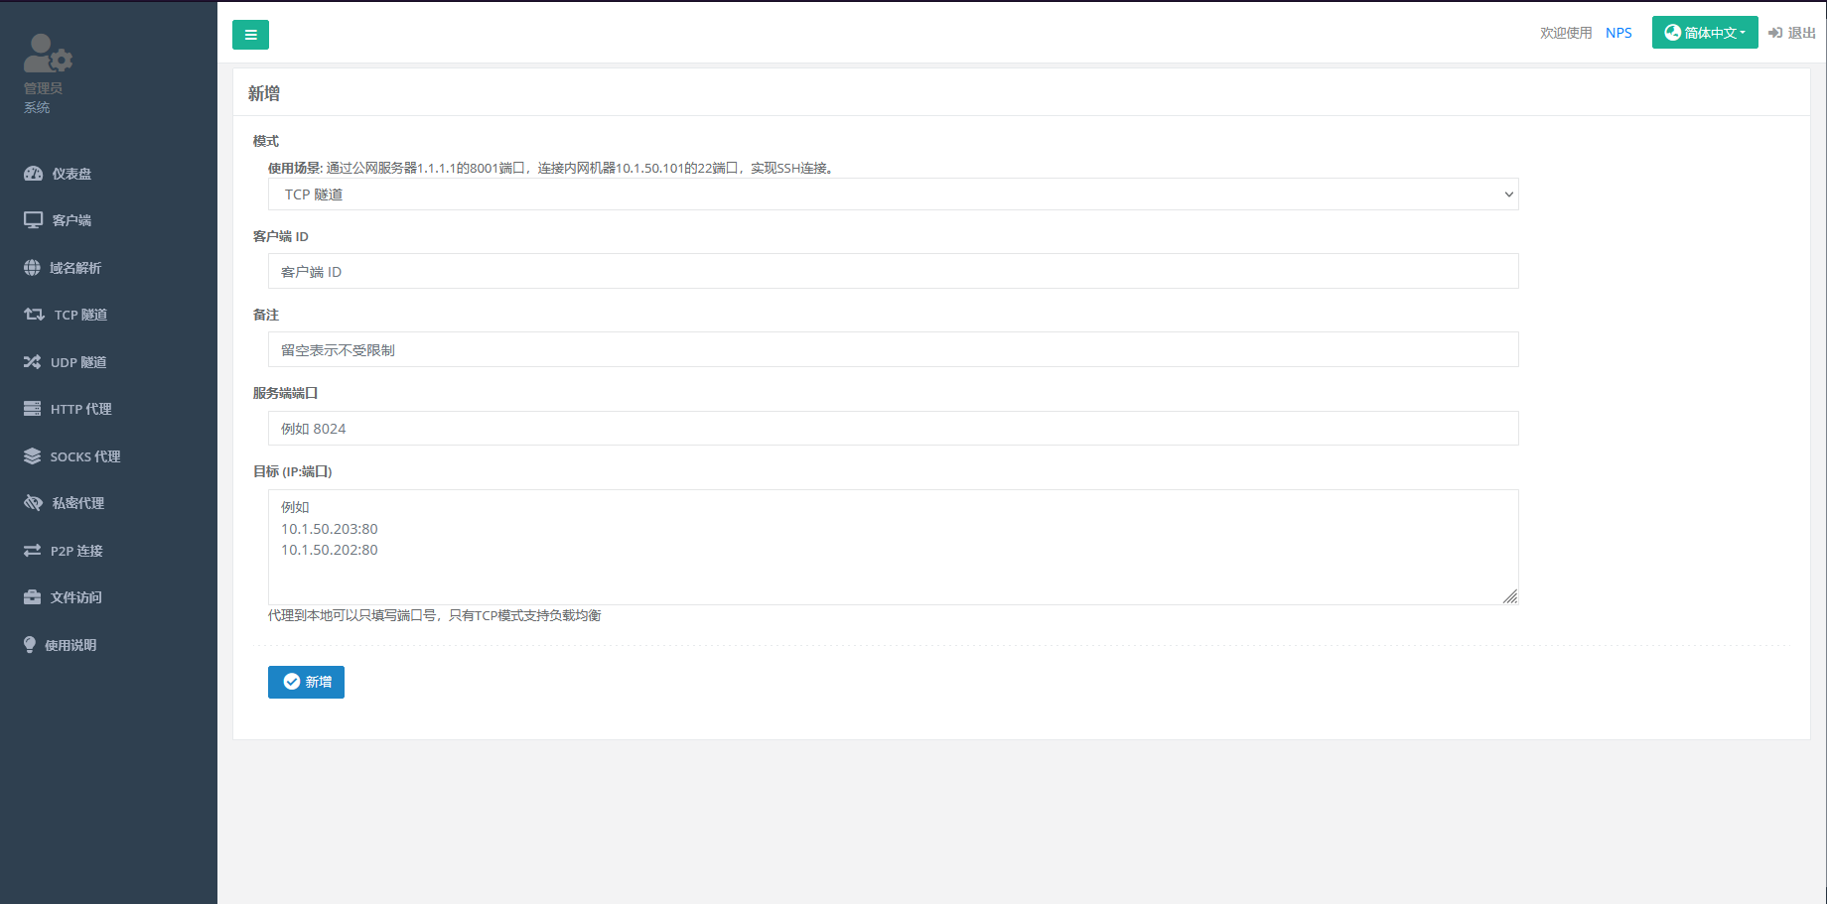
Task: Open the 仪表盘 dashboard menu item
Action: [x=108, y=174]
